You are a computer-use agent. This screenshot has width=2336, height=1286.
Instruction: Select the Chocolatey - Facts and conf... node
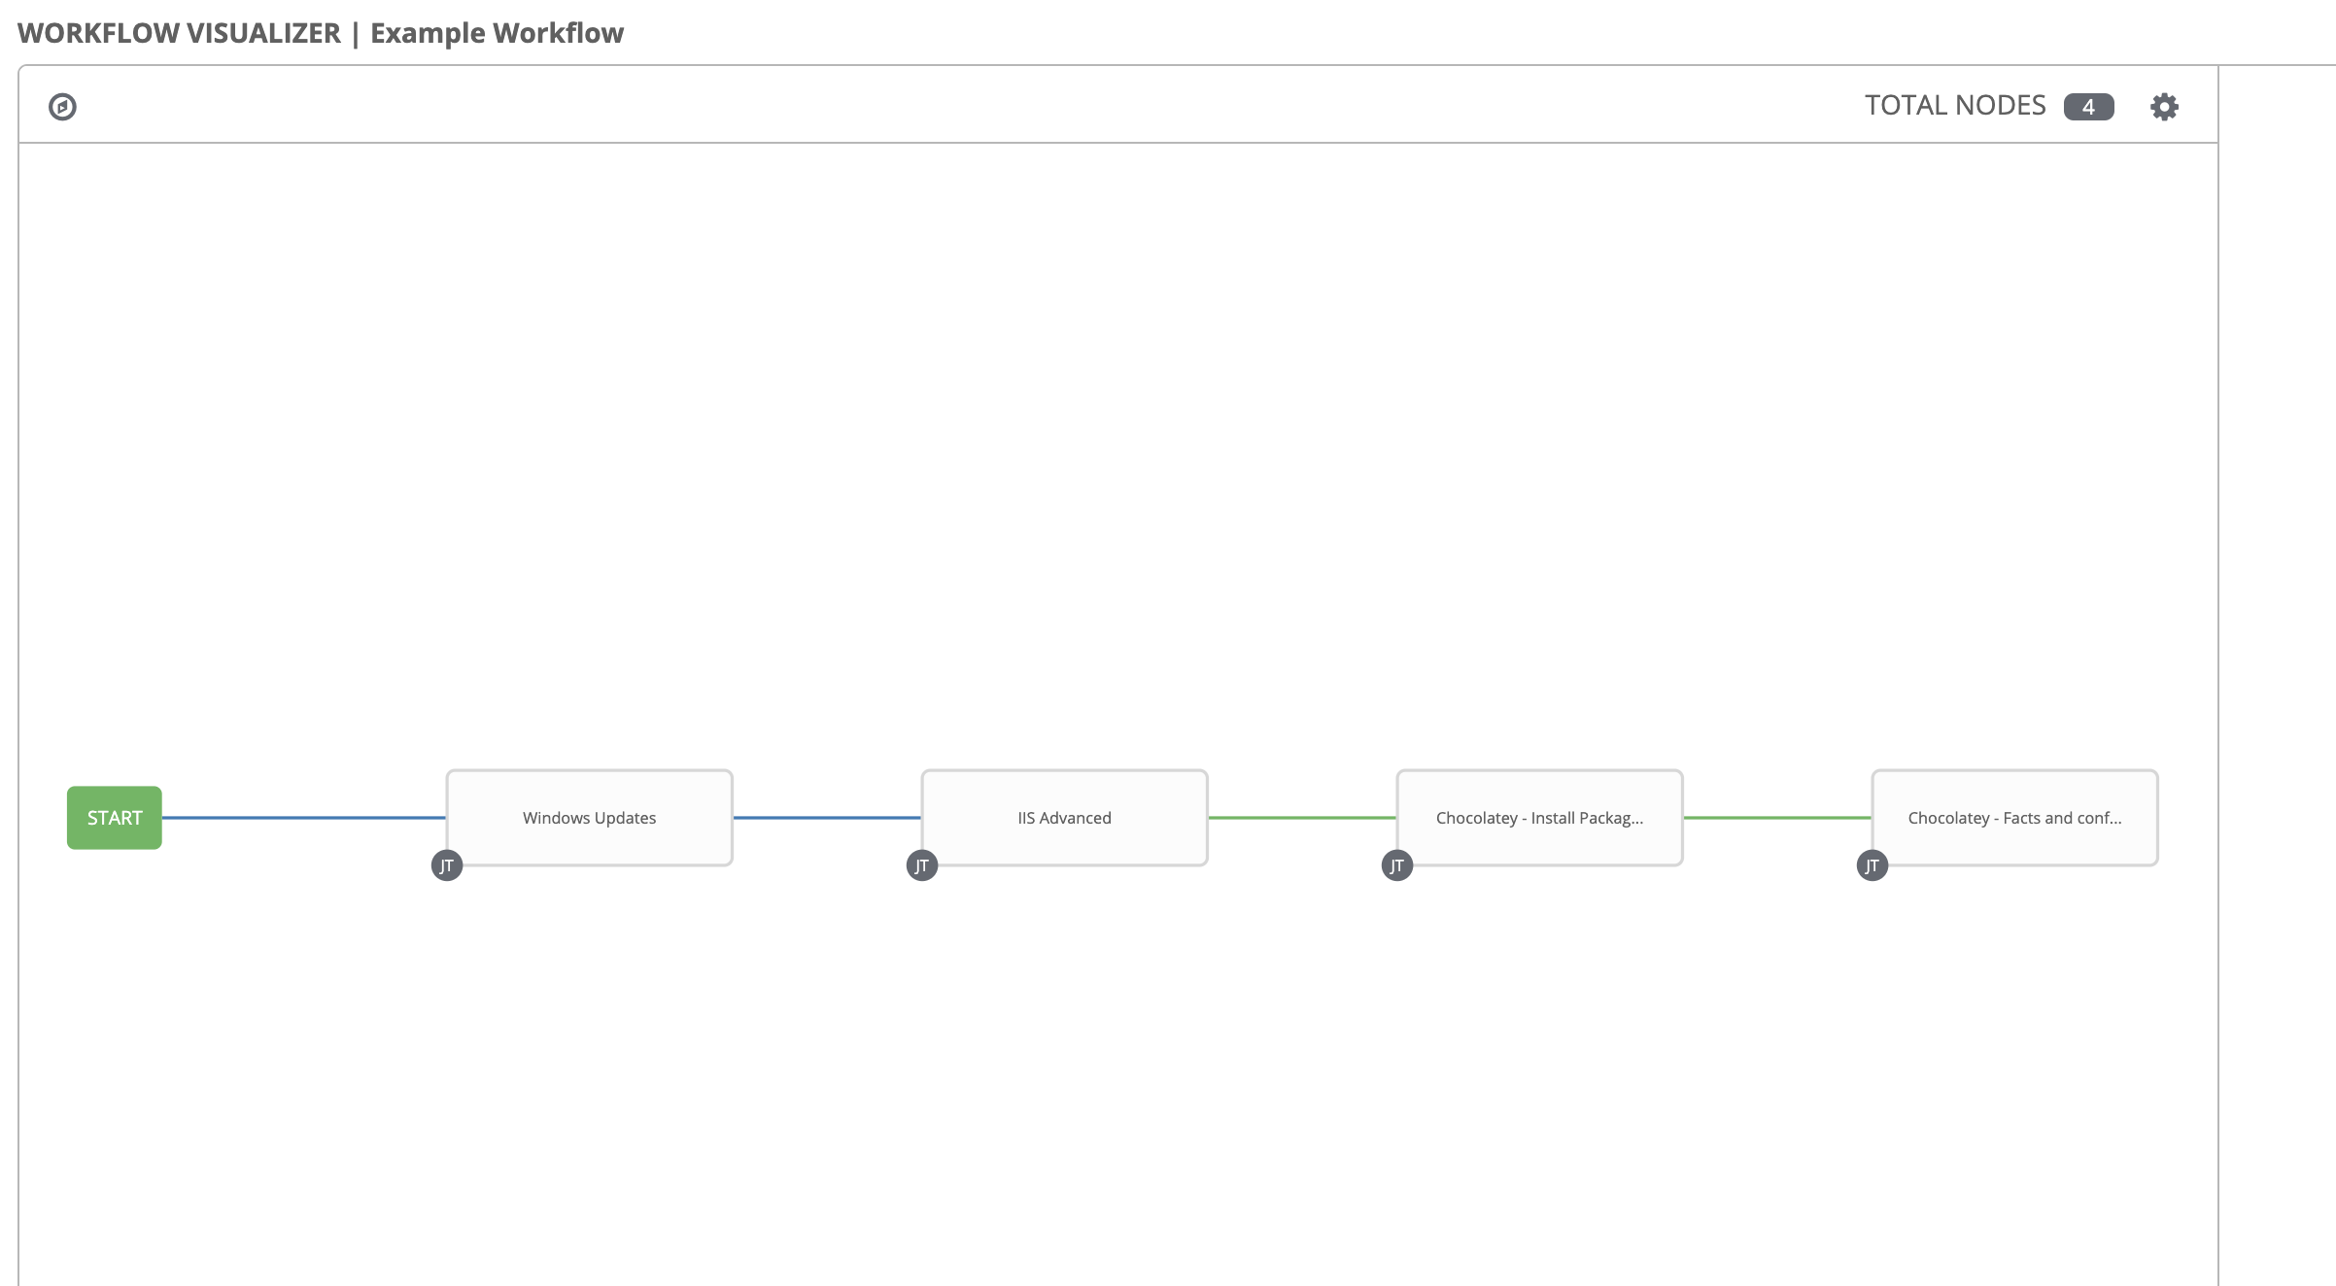2013,816
